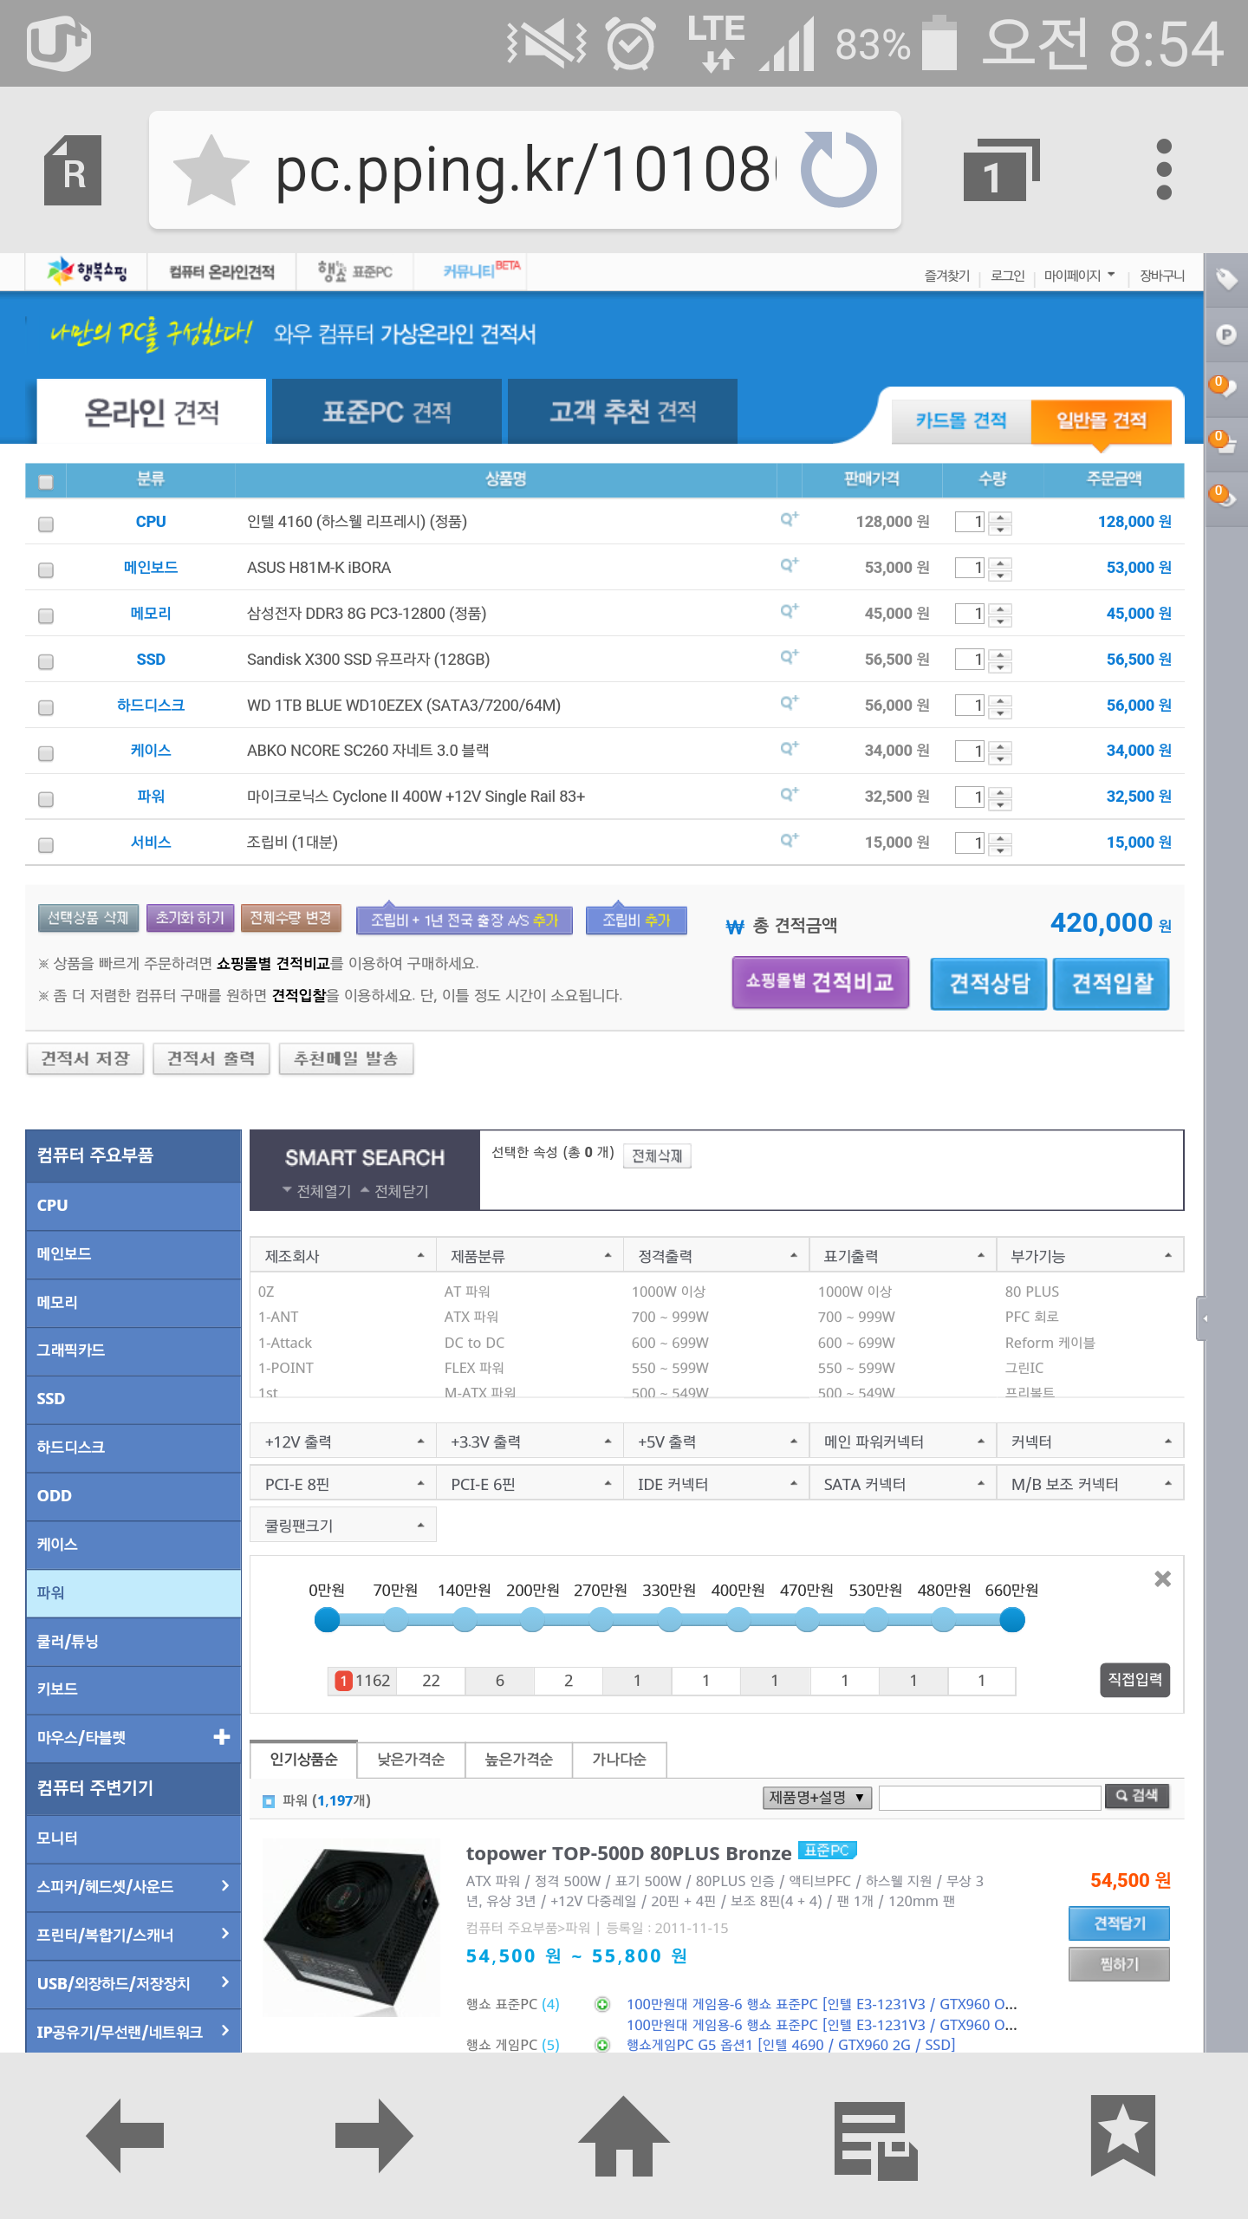1248x2219 pixels.
Task: Expand 마우스/타블렛 with plus icon
Action: point(222,1737)
